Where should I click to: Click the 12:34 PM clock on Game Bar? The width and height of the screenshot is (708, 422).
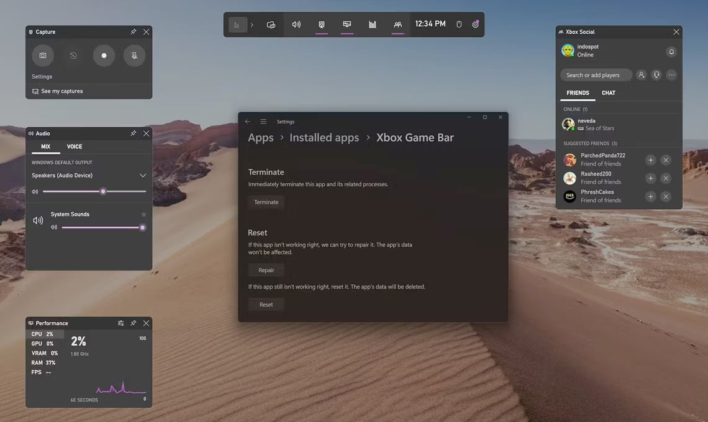[x=430, y=24]
